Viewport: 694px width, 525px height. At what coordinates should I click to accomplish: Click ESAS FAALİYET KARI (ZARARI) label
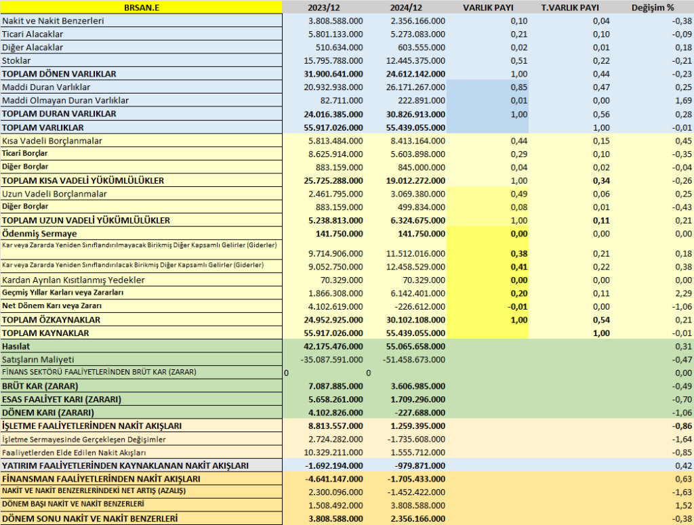pos(141,400)
